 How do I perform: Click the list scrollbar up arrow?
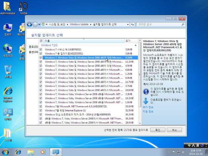140,40
